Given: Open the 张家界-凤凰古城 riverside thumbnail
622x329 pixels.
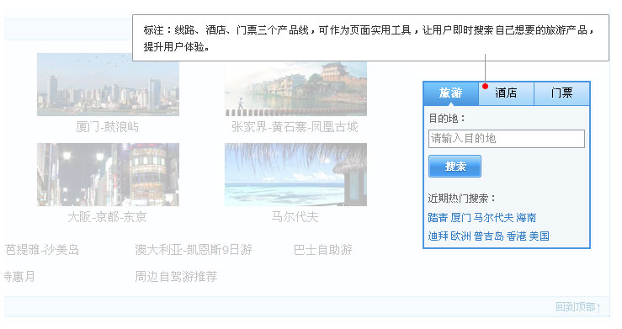Looking at the screenshot, I should click(295, 88).
